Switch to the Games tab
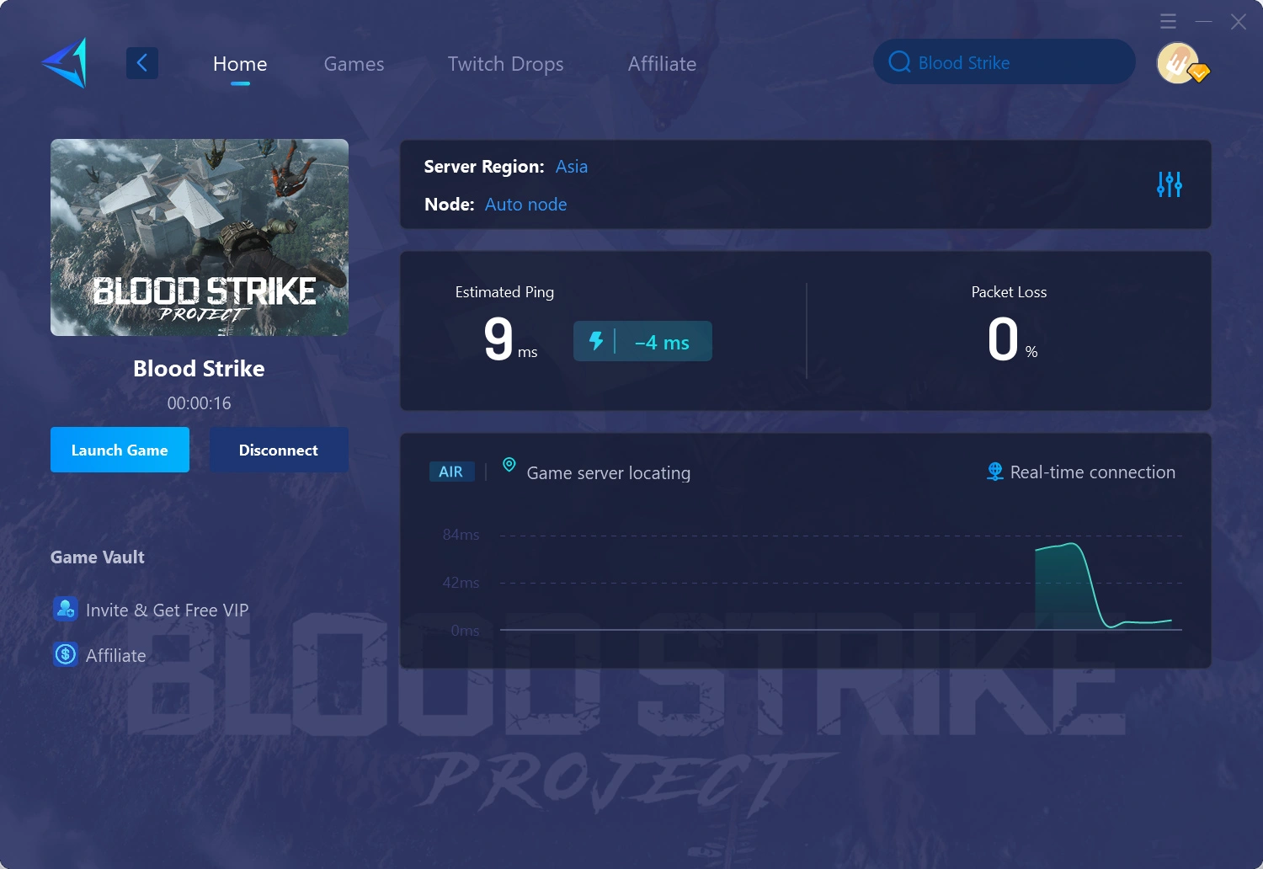 click(x=354, y=63)
